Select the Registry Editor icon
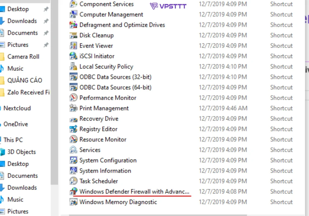 [x=73, y=129]
